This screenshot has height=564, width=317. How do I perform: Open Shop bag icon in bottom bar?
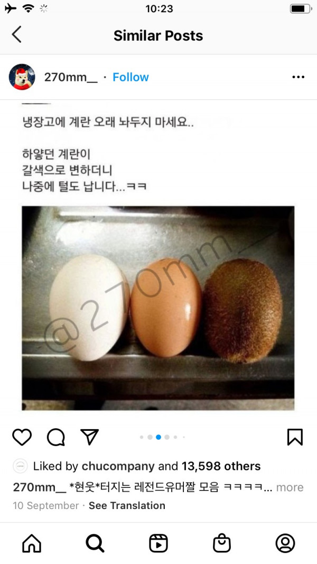click(x=222, y=543)
